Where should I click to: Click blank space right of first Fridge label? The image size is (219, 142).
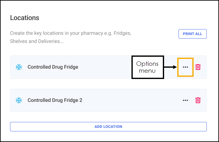point(104,67)
